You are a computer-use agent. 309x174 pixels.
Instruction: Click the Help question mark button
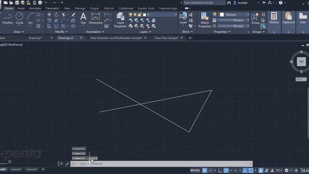coord(281,2)
